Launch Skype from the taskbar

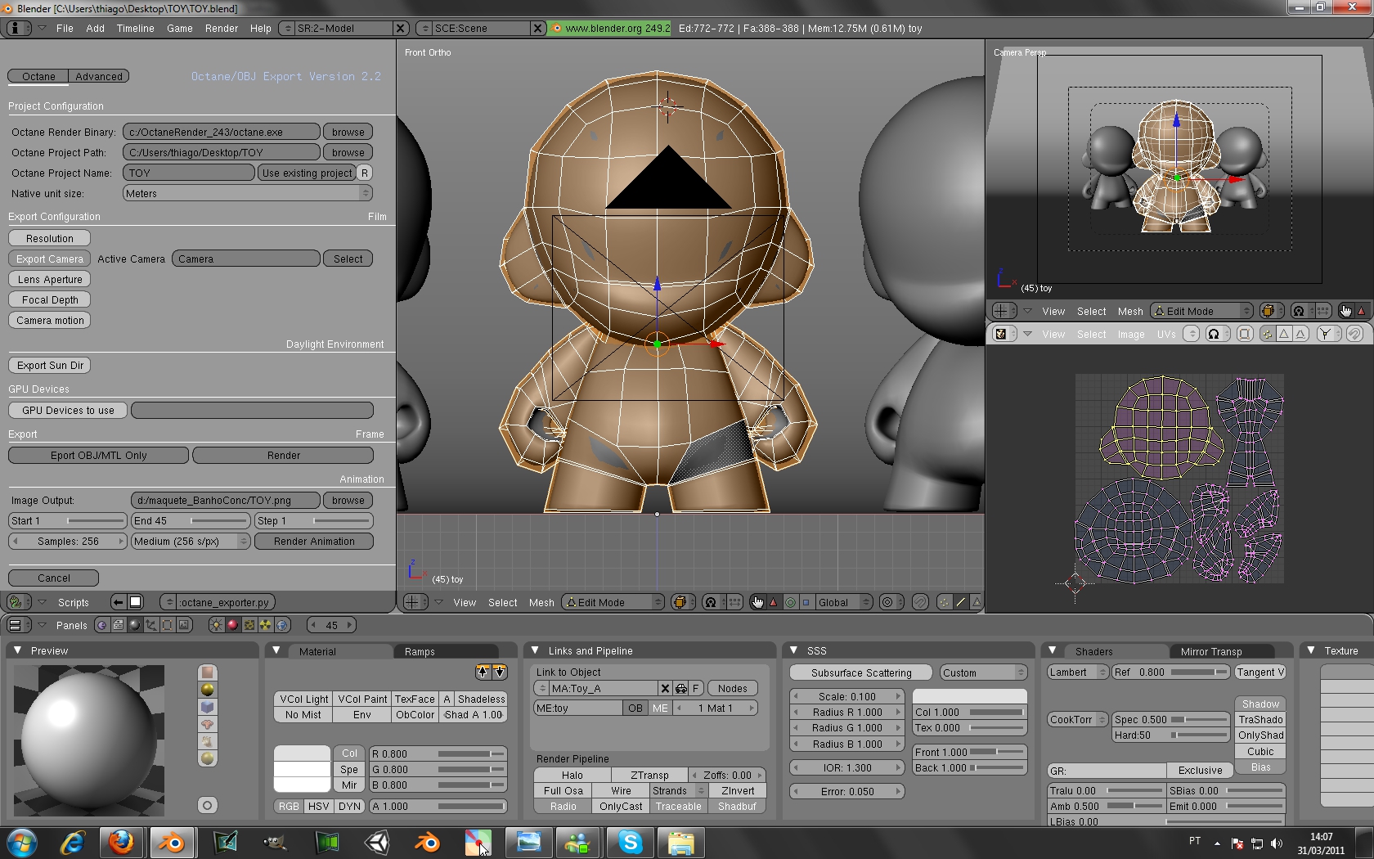tap(630, 842)
